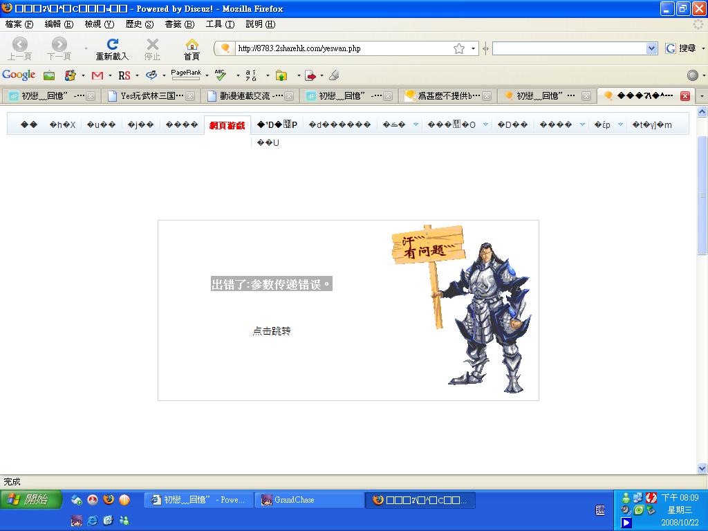Go to the 首頁 home button
Image resolution: width=708 pixels, height=531 pixels.
[192, 48]
